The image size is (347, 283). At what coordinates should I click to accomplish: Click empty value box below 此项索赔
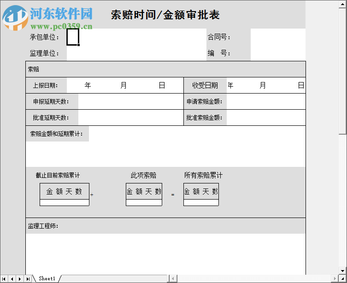click(144, 203)
